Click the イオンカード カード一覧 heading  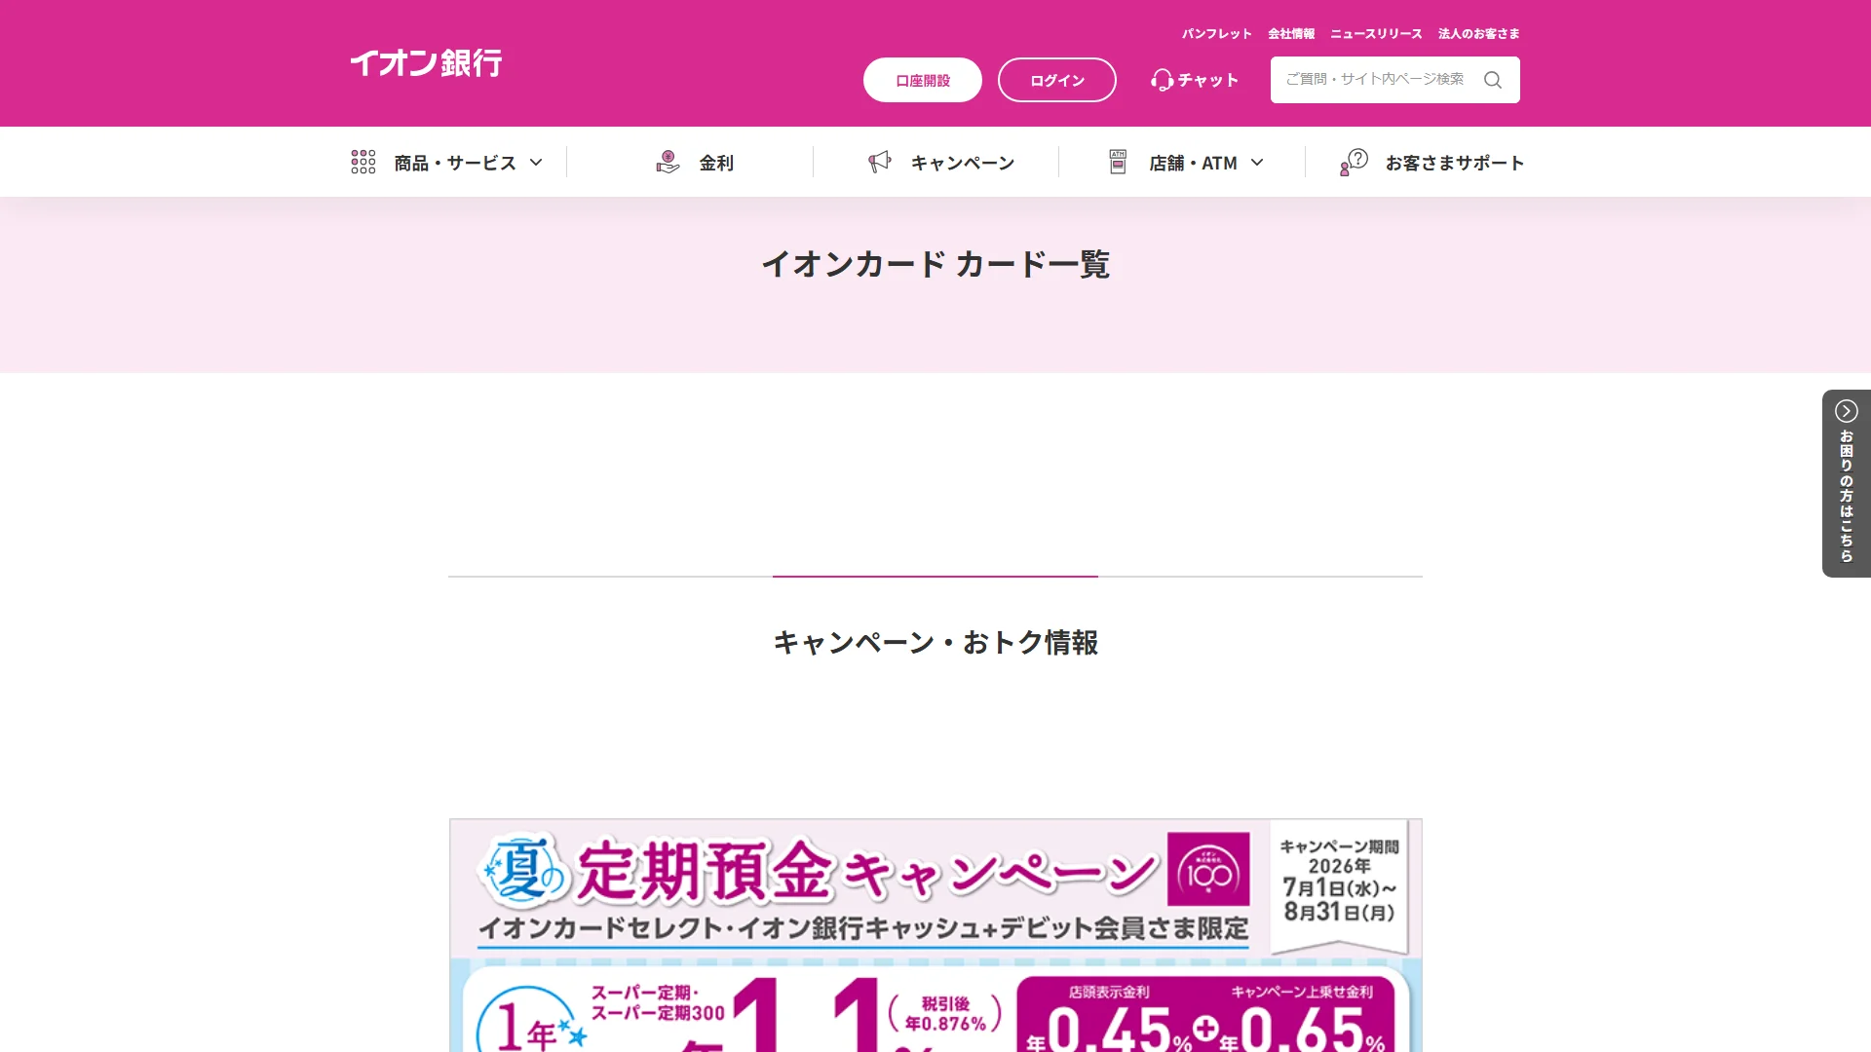click(x=935, y=264)
